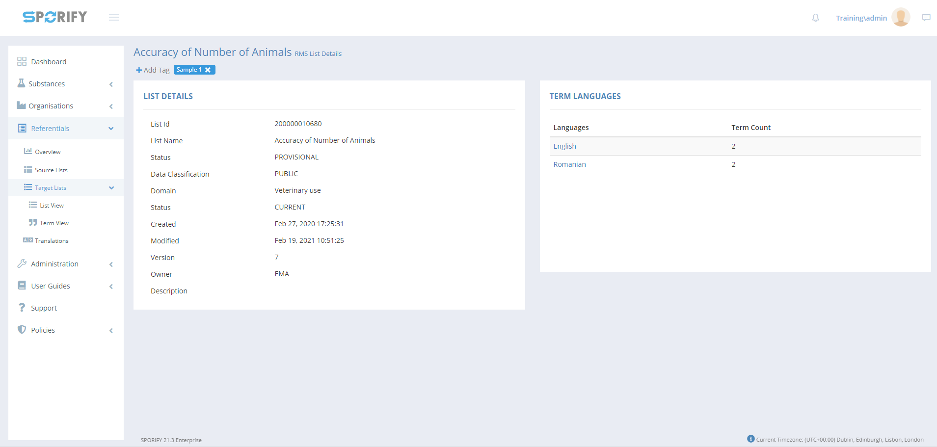Click the timezone info icon

click(750, 439)
